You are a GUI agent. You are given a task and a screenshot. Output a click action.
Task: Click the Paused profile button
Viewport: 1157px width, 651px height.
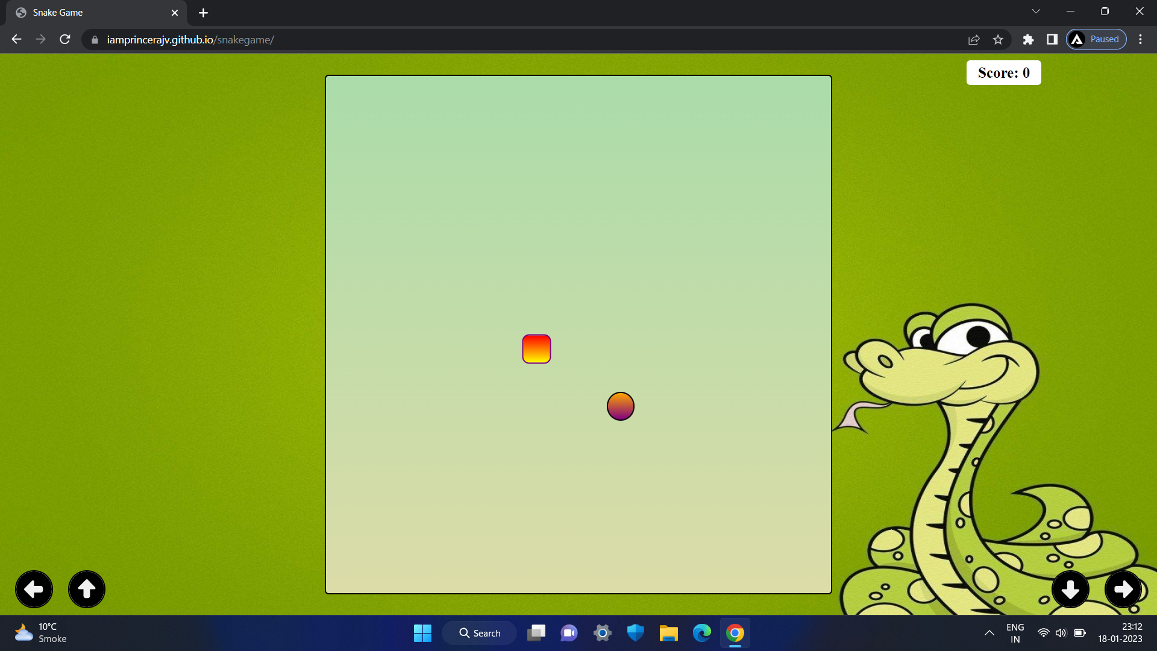tap(1096, 39)
